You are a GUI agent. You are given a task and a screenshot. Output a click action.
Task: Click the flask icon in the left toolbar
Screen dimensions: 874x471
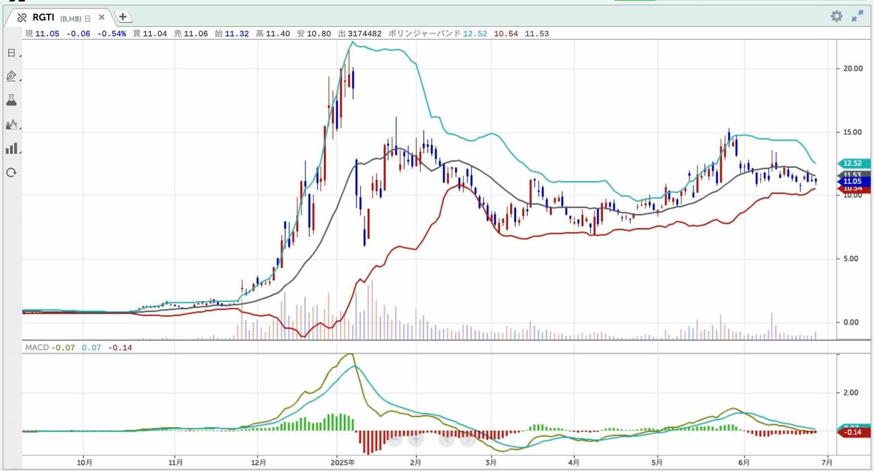click(11, 100)
